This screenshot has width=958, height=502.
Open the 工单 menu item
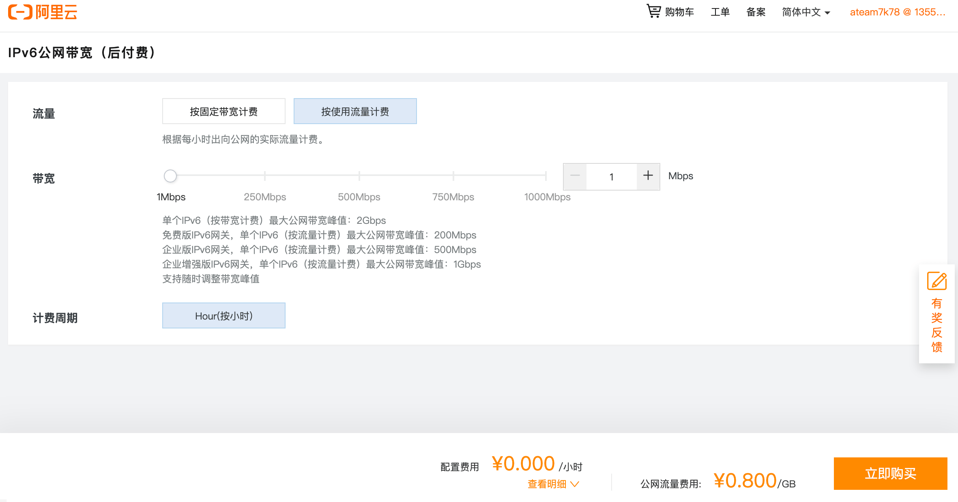(720, 12)
